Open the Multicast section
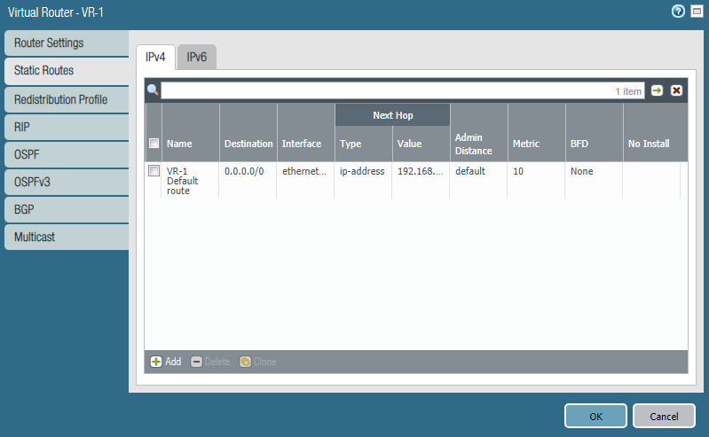 (x=67, y=237)
